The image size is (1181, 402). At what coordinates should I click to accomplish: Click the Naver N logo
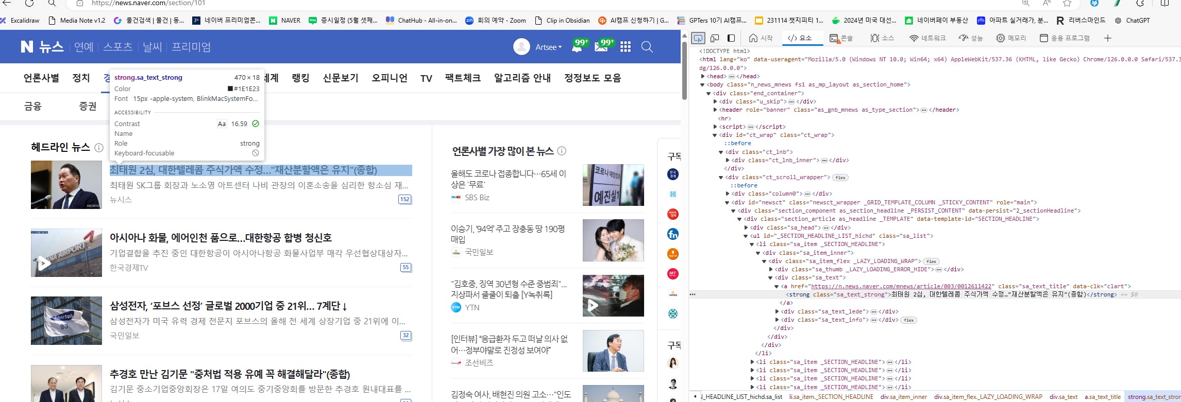27,47
